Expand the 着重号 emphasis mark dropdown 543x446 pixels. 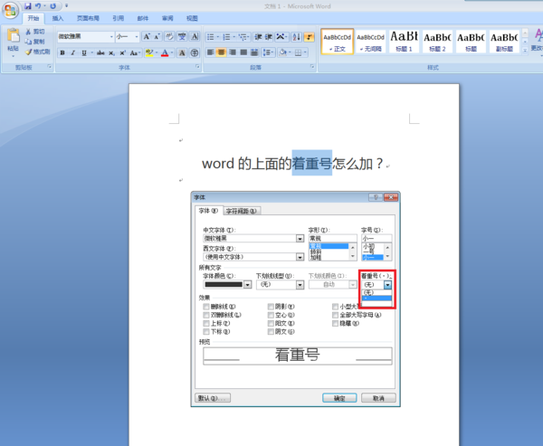coord(388,284)
